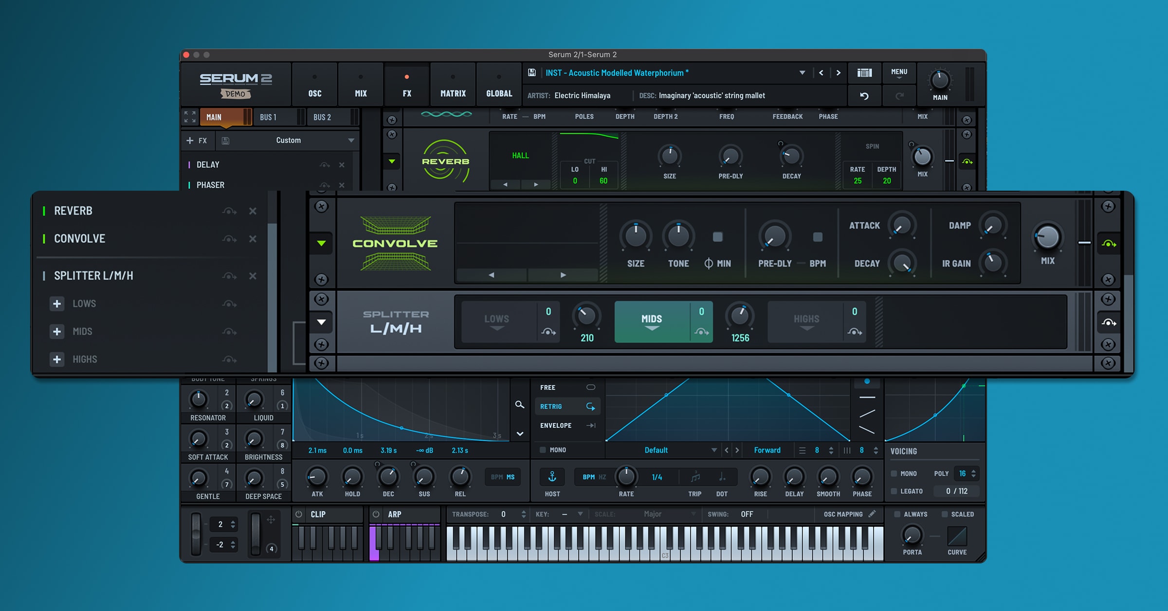
Task: Add a new effect with + FX
Action: coord(197,141)
